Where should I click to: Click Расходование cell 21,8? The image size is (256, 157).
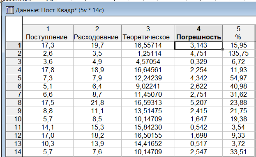(x=97, y=103)
